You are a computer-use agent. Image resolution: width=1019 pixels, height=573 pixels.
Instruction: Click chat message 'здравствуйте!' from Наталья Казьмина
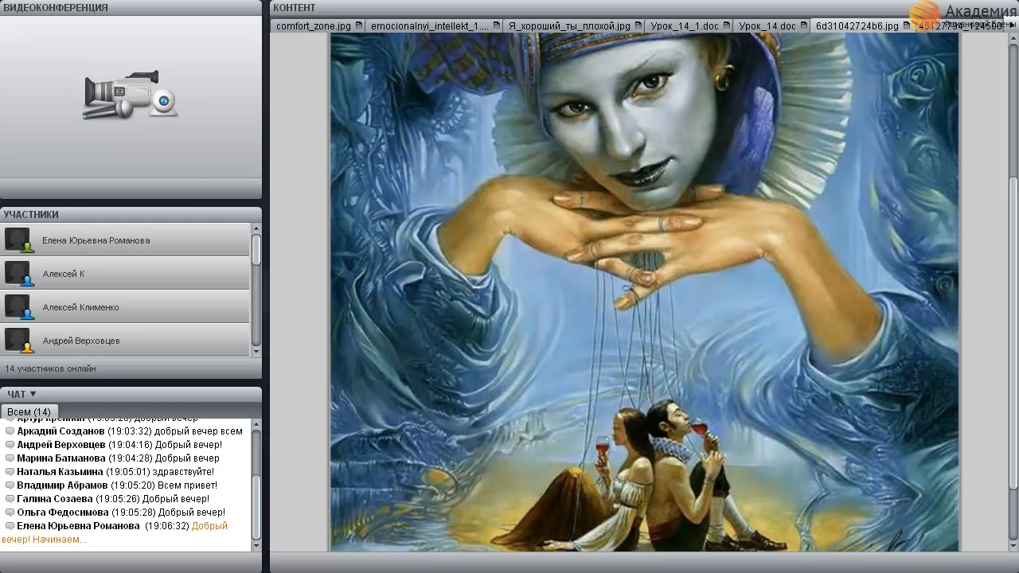pyautogui.click(x=183, y=472)
